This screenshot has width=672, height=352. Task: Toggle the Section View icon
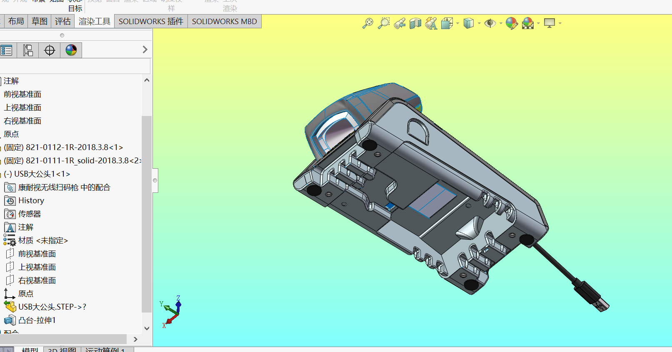[x=415, y=23]
